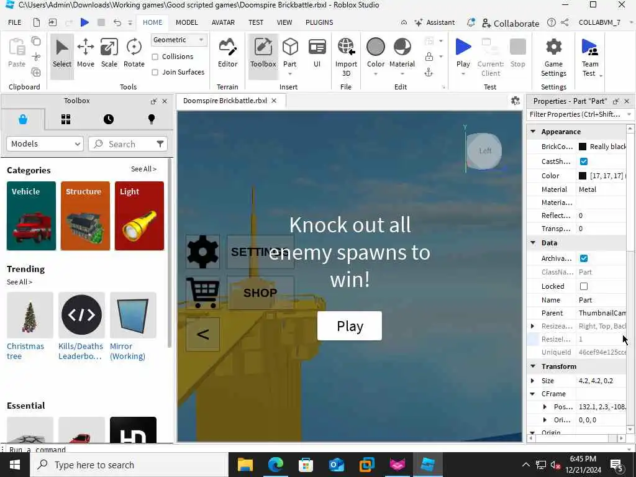Click the large Play test button
This screenshot has height=477, width=636.
(x=463, y=53)
